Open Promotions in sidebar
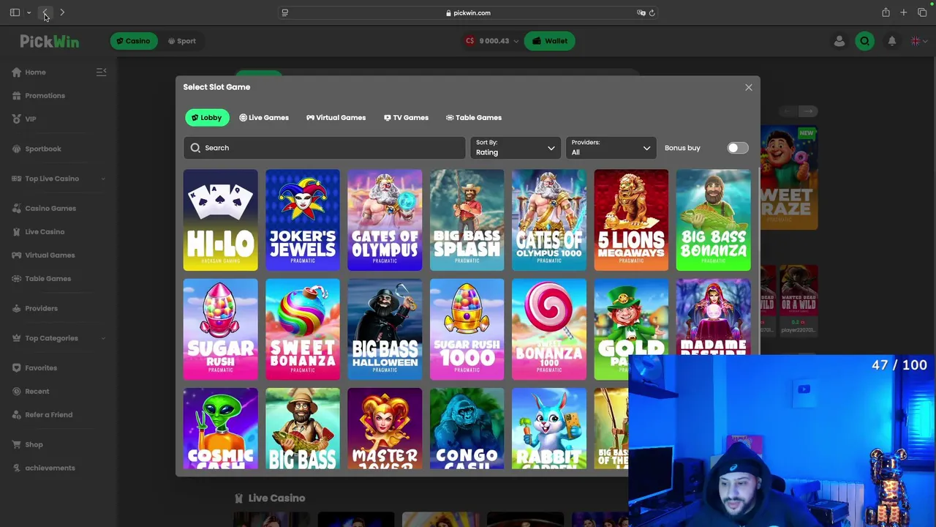 click(39, 96)
